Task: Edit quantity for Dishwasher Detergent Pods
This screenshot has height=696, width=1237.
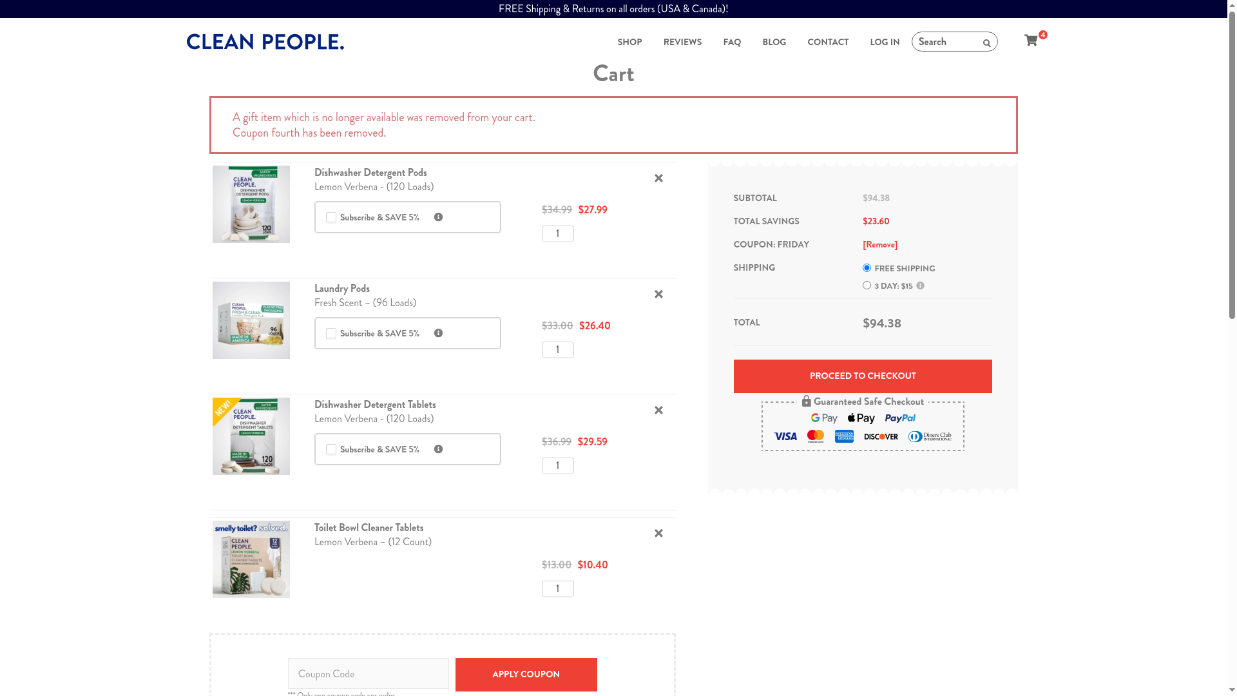Action: pos(558,234)
